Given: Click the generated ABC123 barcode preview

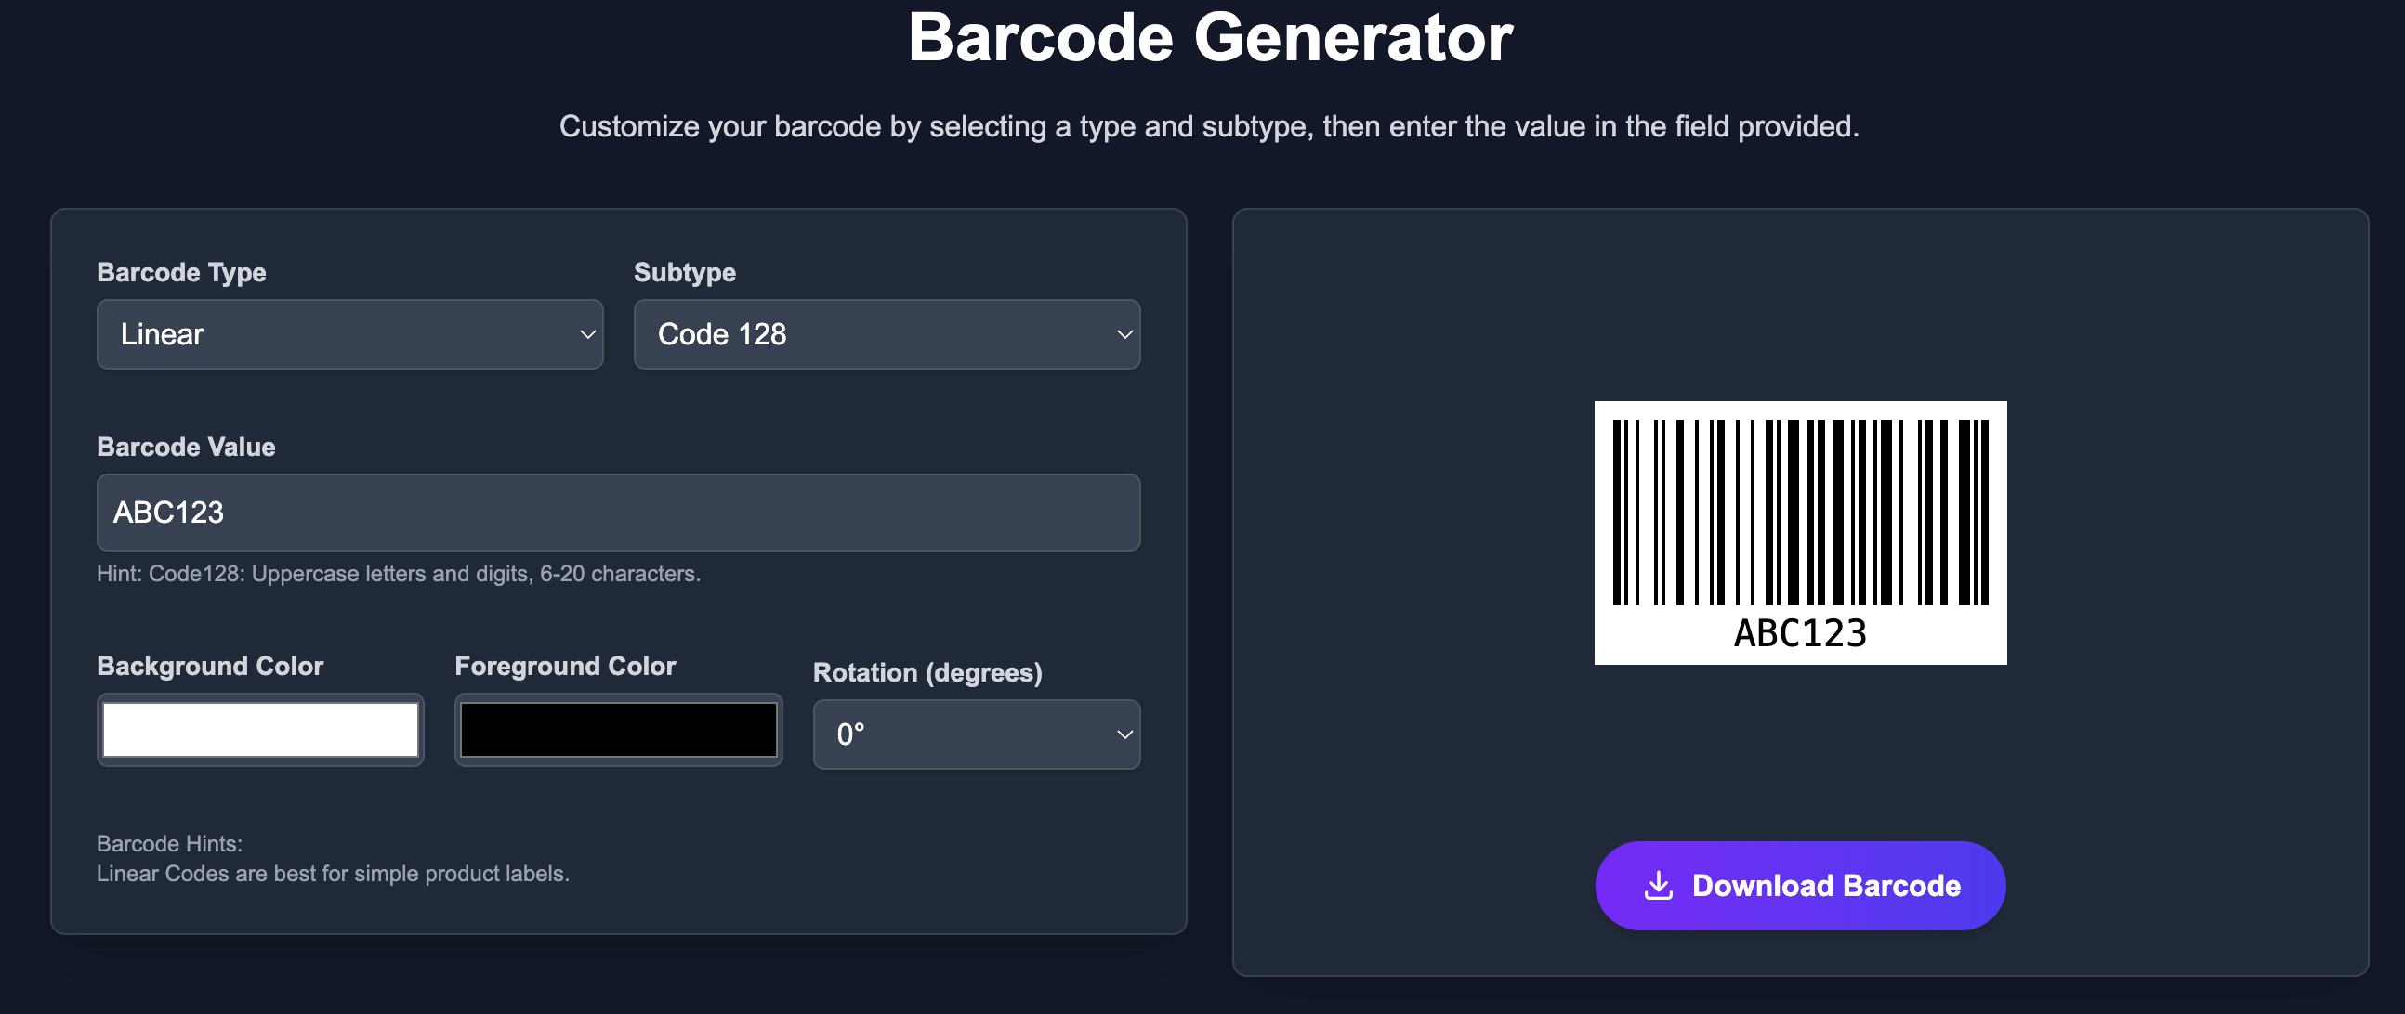Looking at the screenshot, I should tap(1800, 533).
